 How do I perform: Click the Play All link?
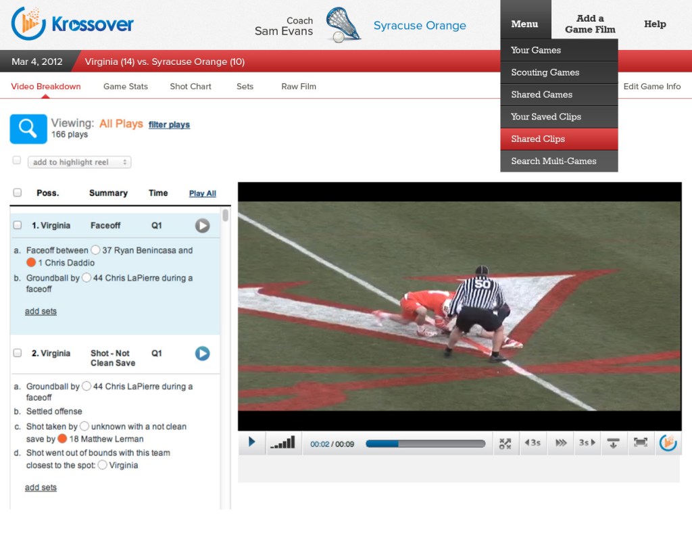click(x=203, y=193)
